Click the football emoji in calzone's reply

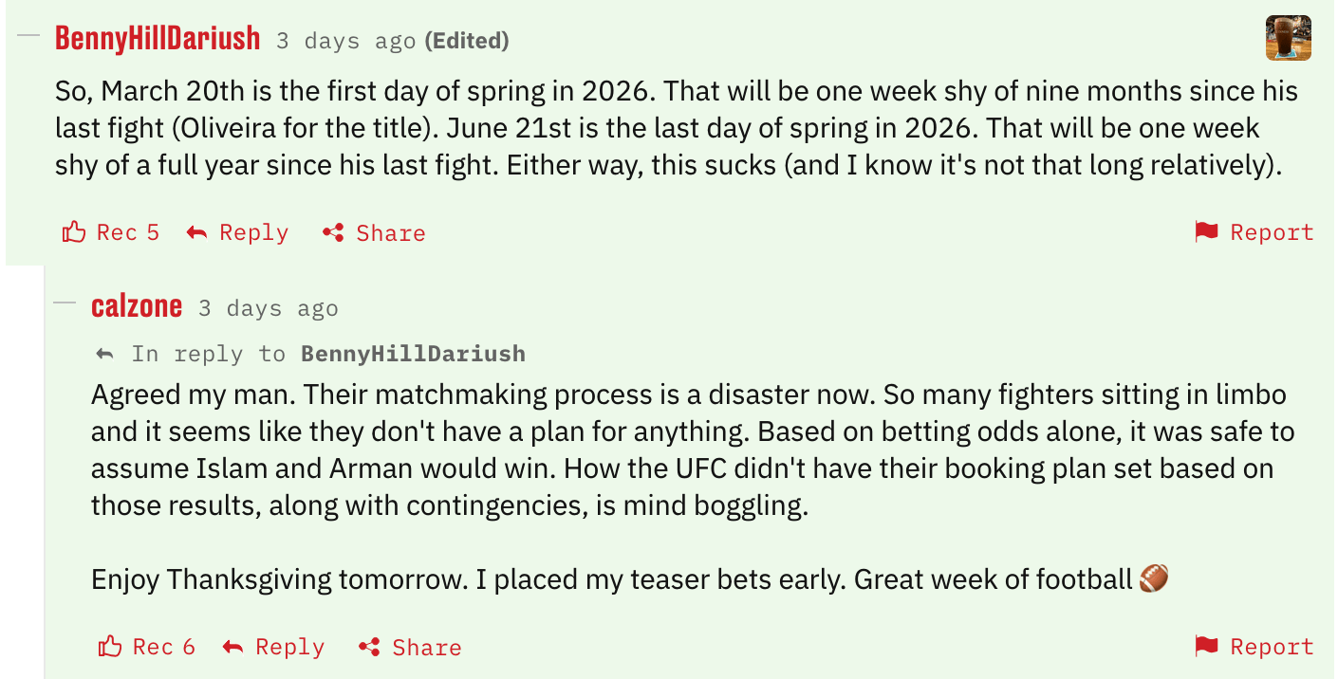click(1154, 578)
